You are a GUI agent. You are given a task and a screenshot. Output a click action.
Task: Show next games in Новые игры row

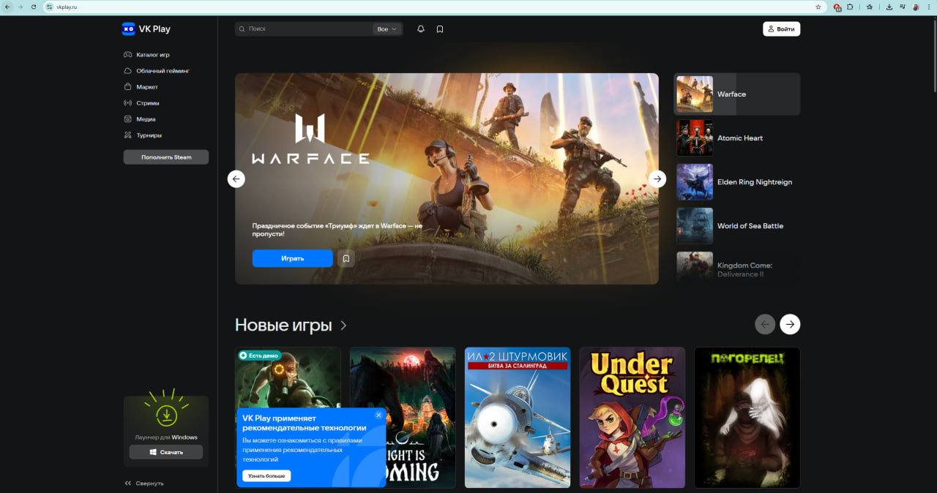(790, 324)
